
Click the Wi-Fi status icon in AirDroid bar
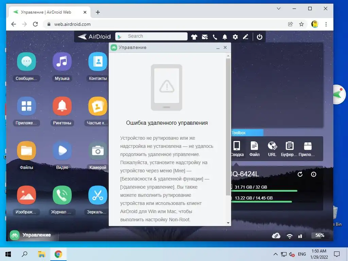(290, 236)
